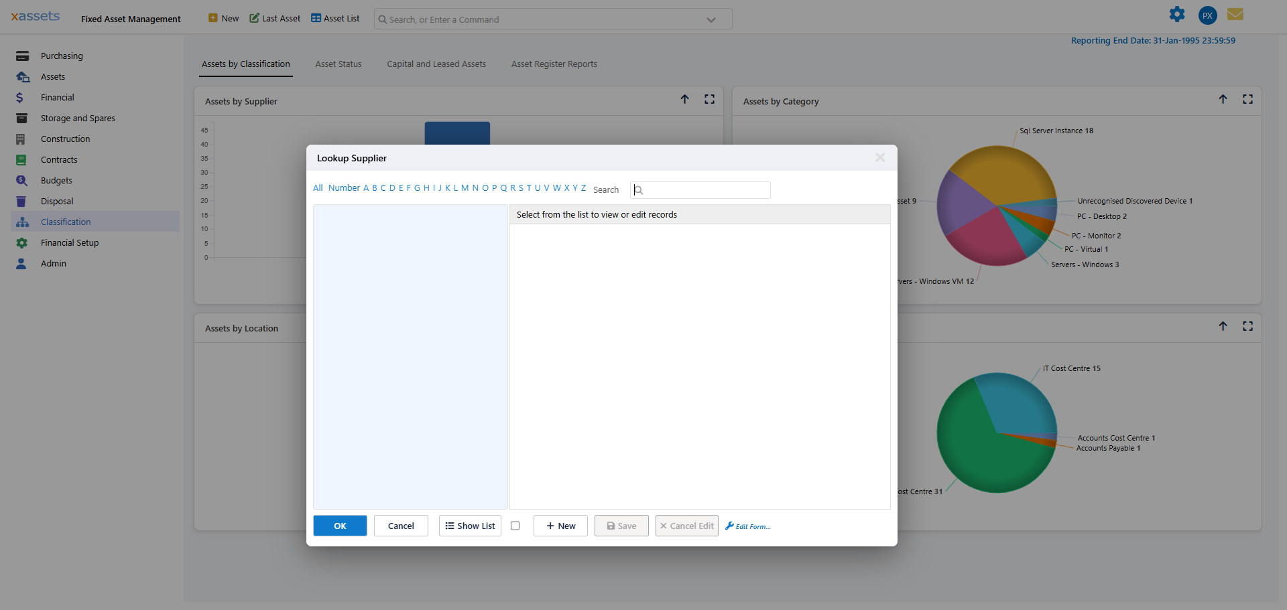1287x610 pixels.
Task: Show All suppliers in the lookup
Action: [318, 188]
